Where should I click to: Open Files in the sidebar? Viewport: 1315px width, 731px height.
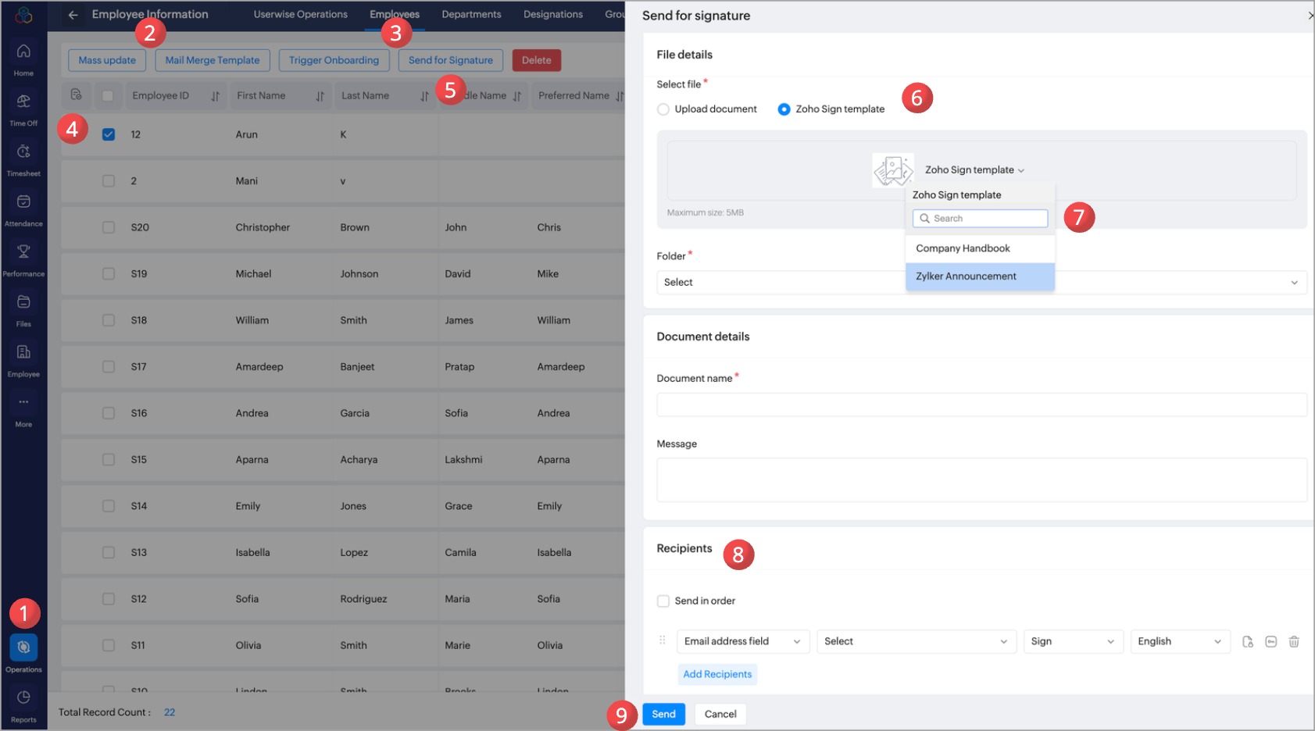(x=23, y=310)
